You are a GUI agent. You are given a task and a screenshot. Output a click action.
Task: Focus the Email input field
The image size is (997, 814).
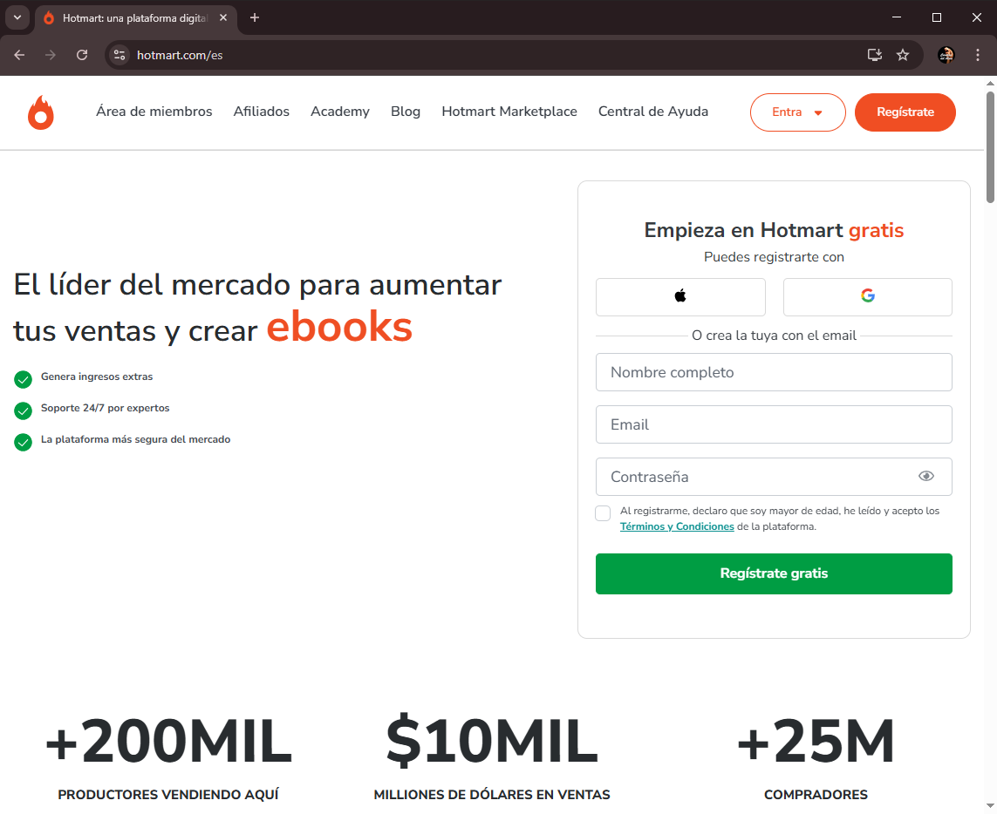click(774, 424)
